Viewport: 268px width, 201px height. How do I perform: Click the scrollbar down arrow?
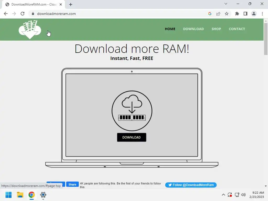click(x=266, y=186)
